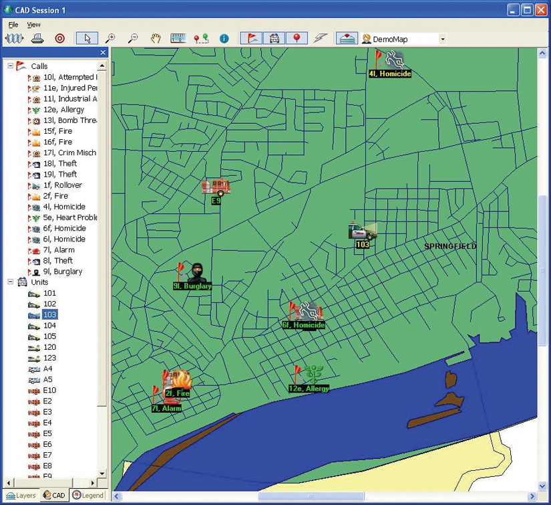Switch to the Legend tab

tap(88, 496)
